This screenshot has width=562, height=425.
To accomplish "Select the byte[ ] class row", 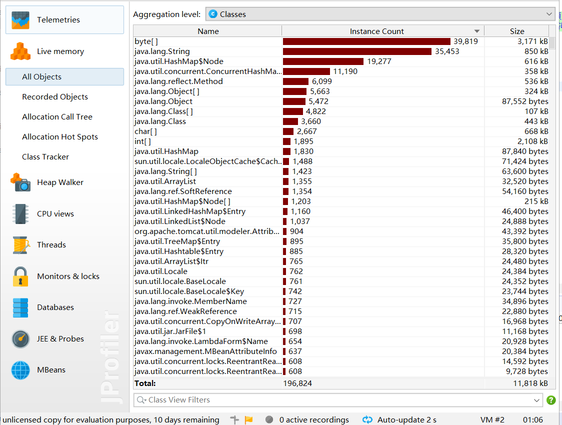I will 341,41.
